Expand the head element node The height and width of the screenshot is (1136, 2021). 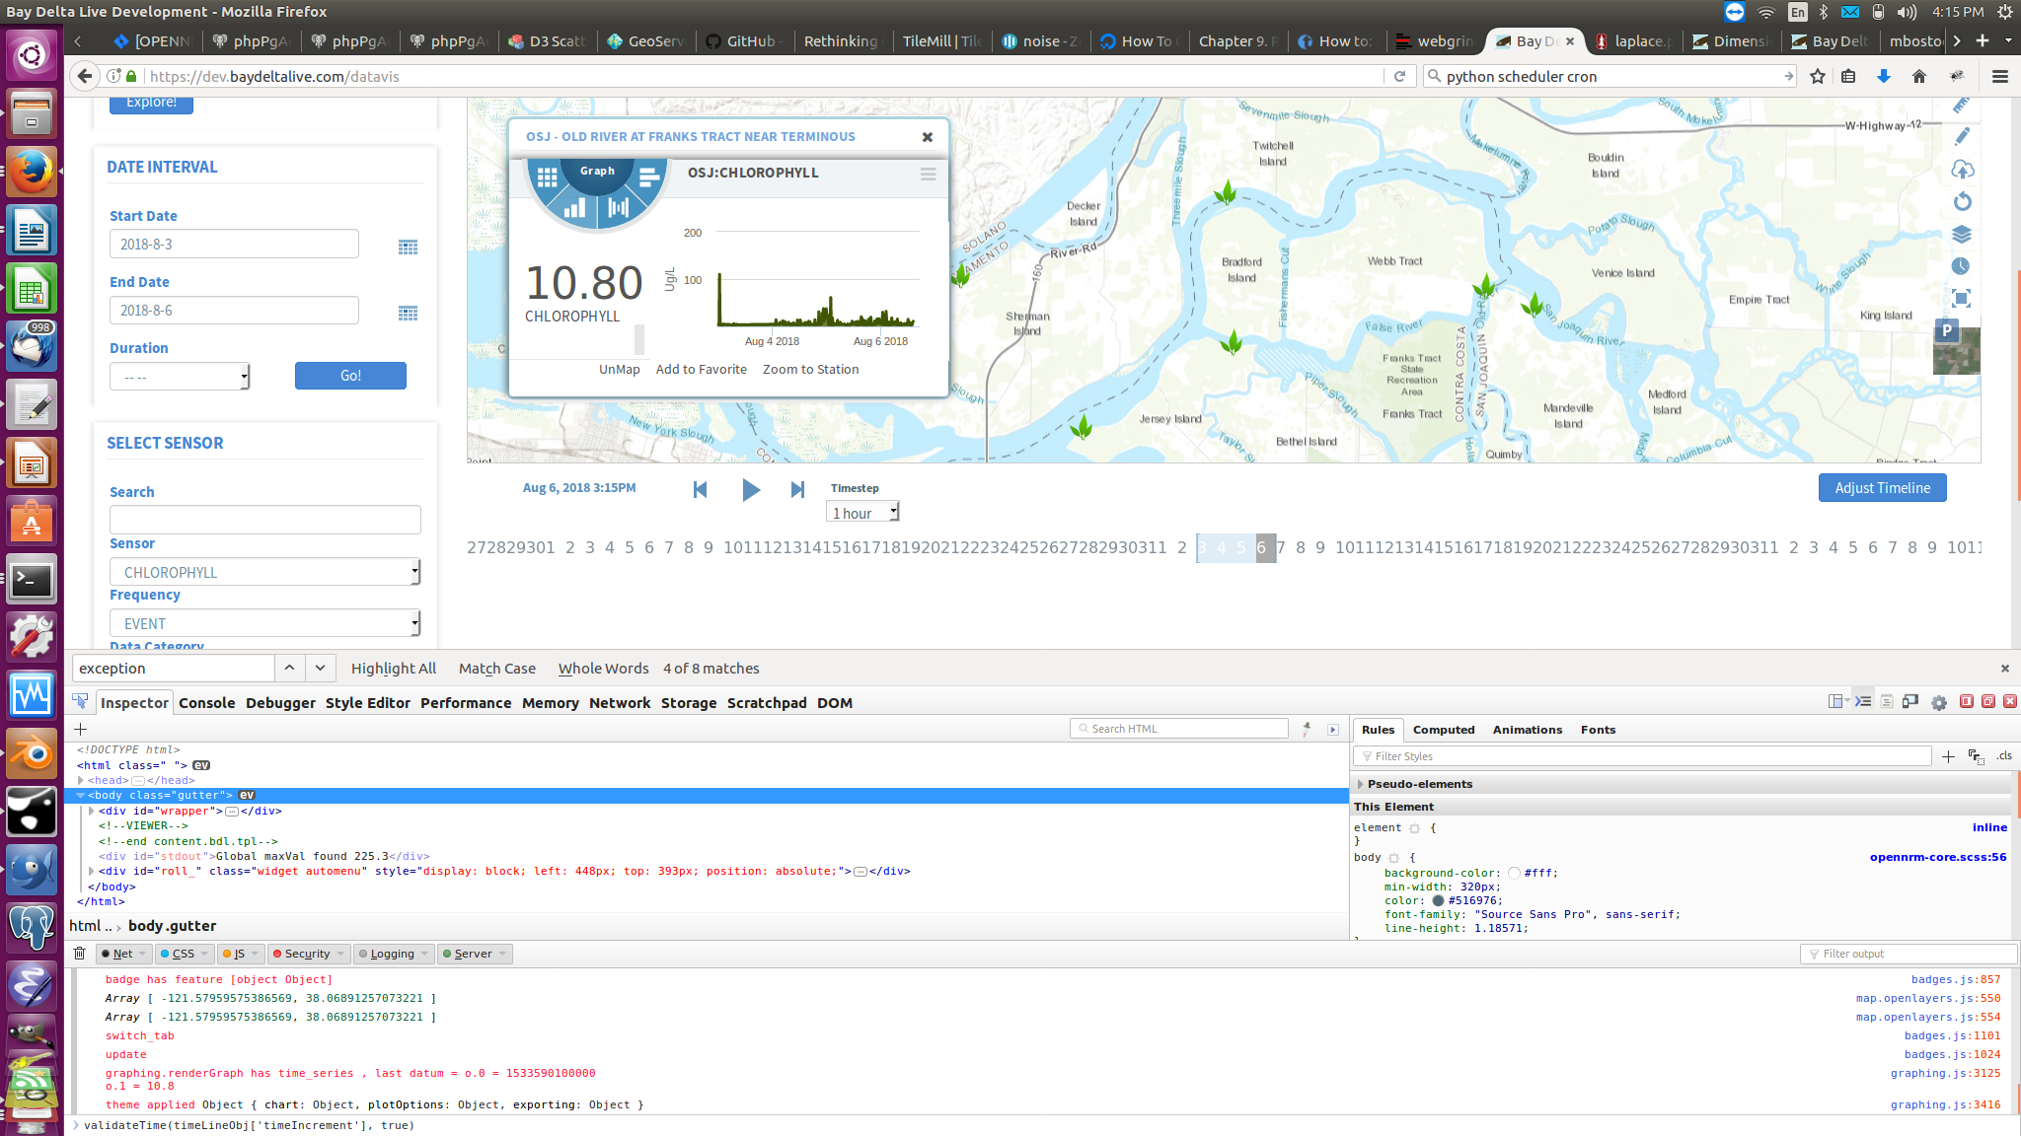(81, 780)
